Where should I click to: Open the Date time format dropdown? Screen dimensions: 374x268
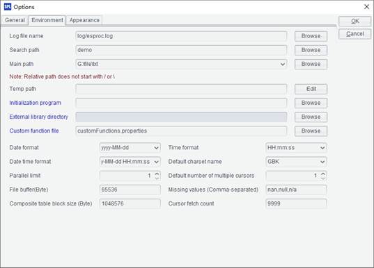point(156,162)
